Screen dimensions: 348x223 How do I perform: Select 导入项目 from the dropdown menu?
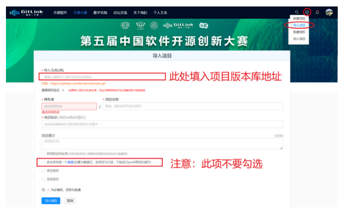click(299, 25)
